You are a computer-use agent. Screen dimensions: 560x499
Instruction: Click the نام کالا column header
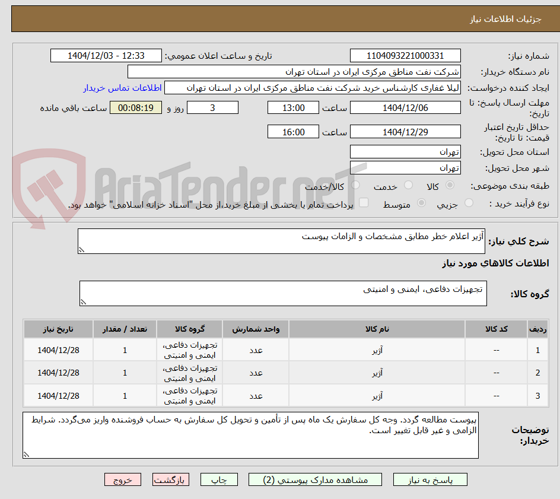[377, 329]
